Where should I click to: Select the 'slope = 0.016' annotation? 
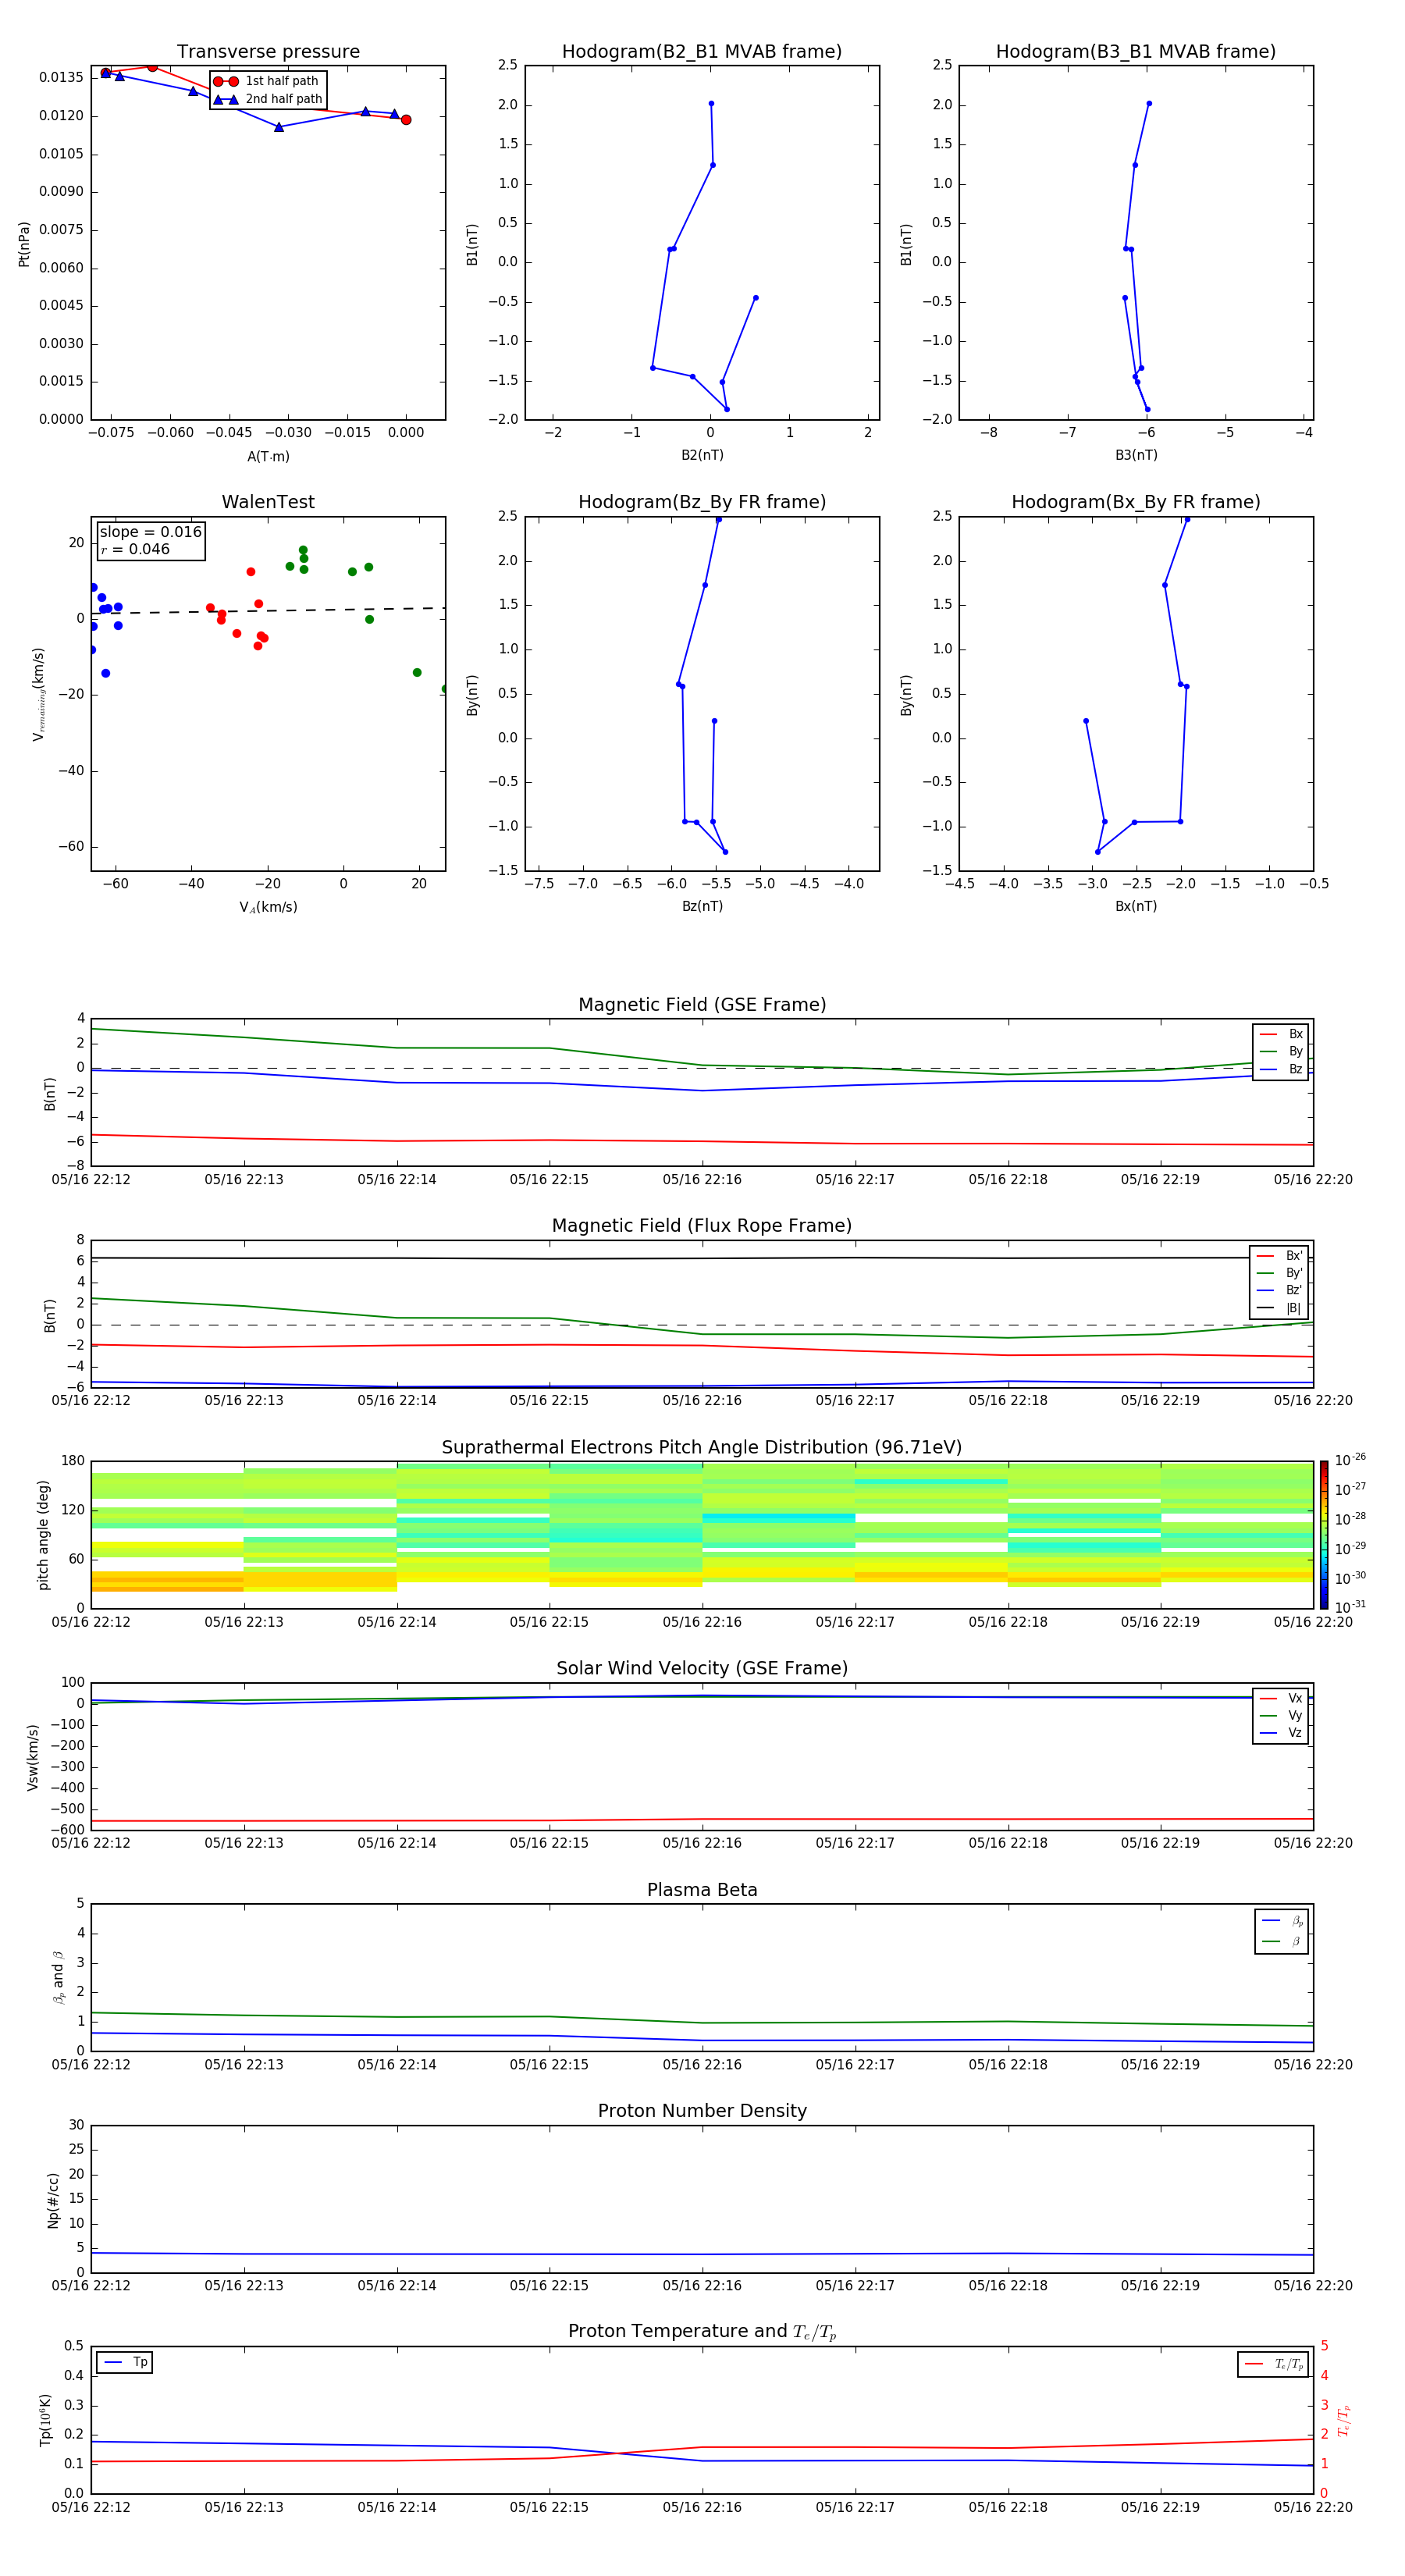pyautogui.click(x=151, y=532)
